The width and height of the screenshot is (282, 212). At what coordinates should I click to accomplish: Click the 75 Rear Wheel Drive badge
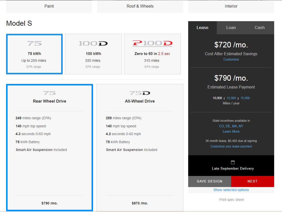click(x=49, y=93)
